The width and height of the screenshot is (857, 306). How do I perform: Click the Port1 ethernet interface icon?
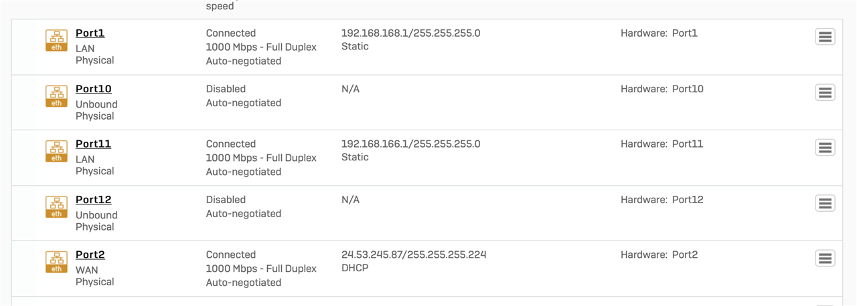click(56, 40)
